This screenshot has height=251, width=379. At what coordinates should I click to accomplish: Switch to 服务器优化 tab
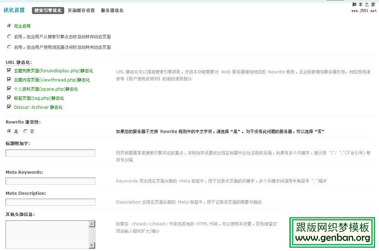[112, 11]
